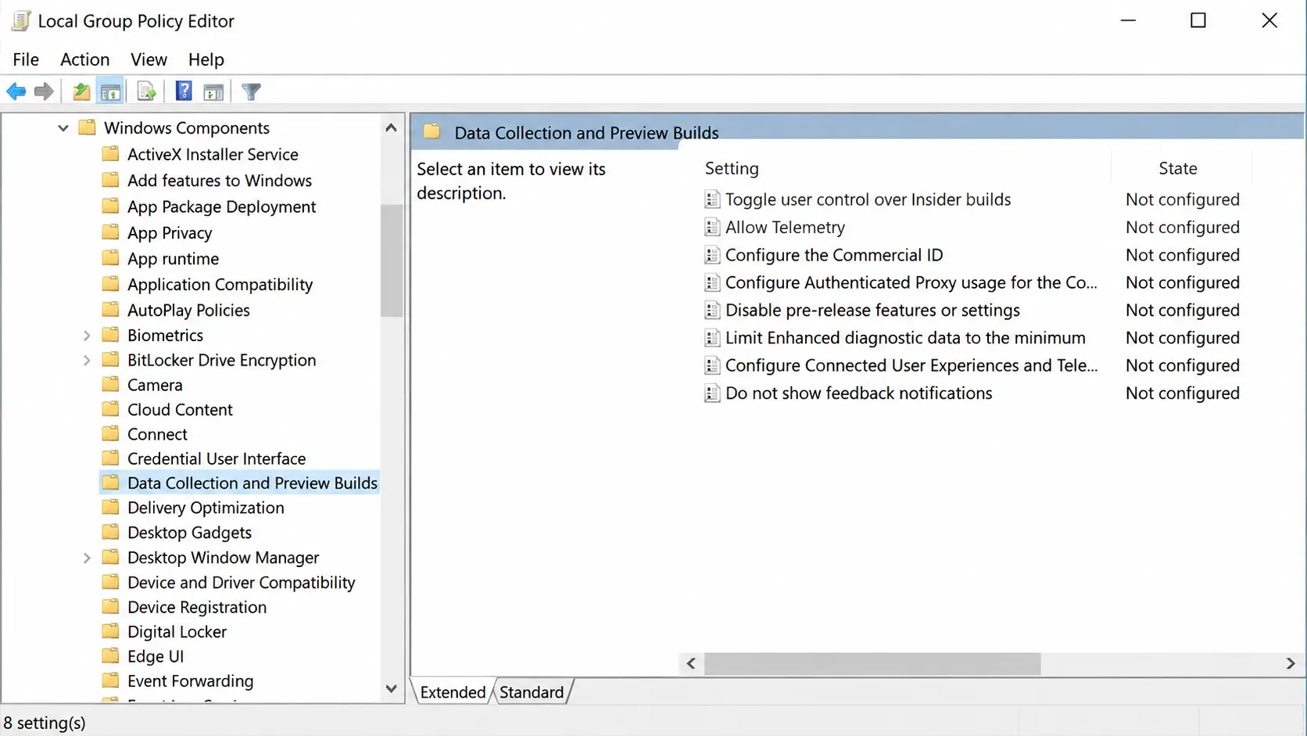Select Device and Driver Compatibility folder
The width and height of the screenshot is (1307, 736).
click(241, 583)
